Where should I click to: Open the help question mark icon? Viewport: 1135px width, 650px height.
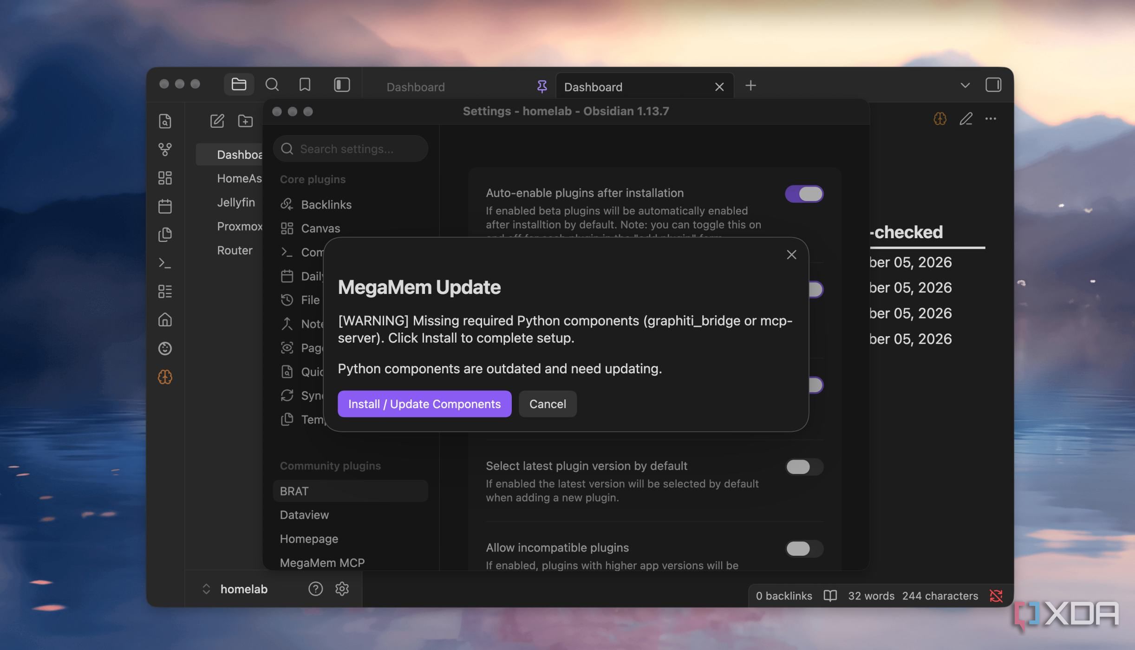click(315, 589)
